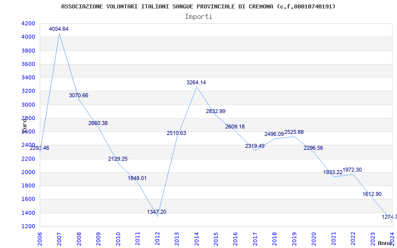Select the 2296.56 data label
This screenshot has width=397, height=248.
(314, 148)
